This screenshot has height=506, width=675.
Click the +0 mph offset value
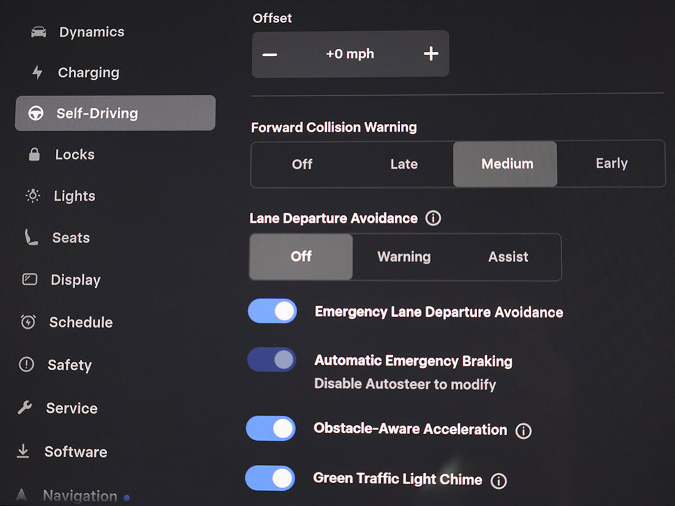pos(350,54)
